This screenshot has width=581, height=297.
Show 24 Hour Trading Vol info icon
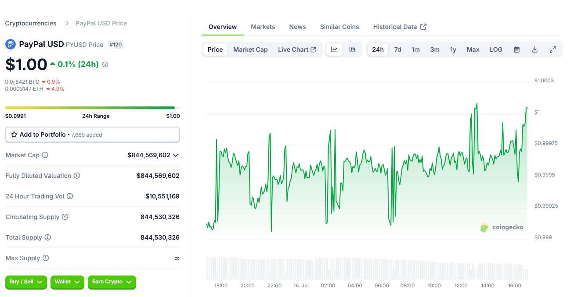(x=70, y=196)
